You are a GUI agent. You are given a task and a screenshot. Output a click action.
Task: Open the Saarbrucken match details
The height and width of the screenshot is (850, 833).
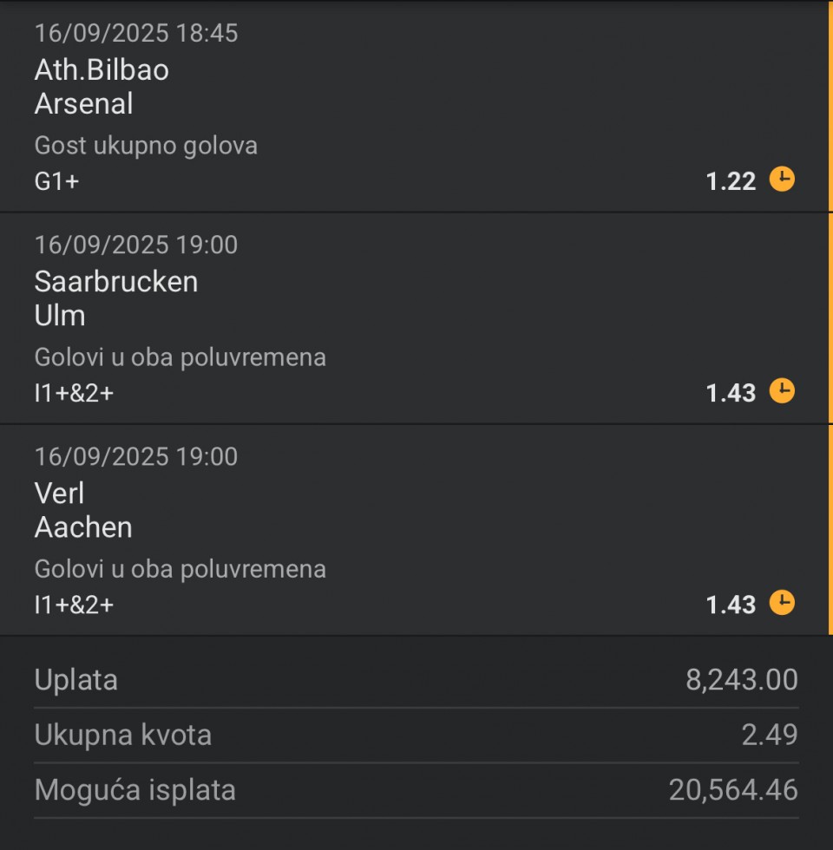[x=116, y=282]
